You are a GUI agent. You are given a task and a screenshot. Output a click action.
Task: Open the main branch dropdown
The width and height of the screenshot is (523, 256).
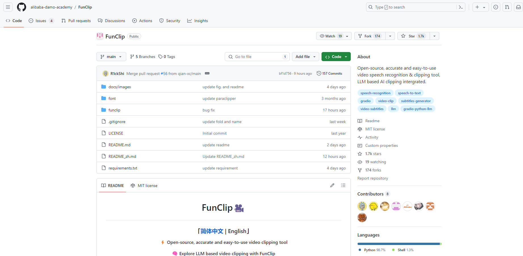pos(111,57)
